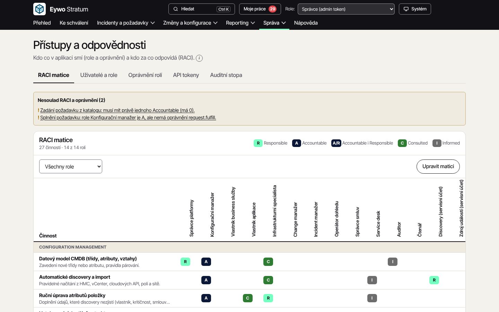Click the Vlastník aplikace column header
Image resolution: width=499 pixels, height=312 pixels.
[x=254, y=219]
